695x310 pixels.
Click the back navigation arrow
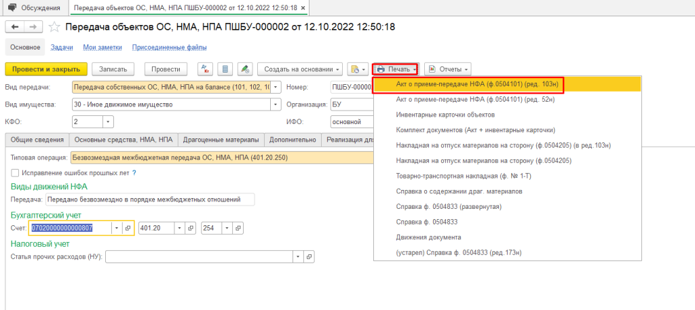[15, 27]
